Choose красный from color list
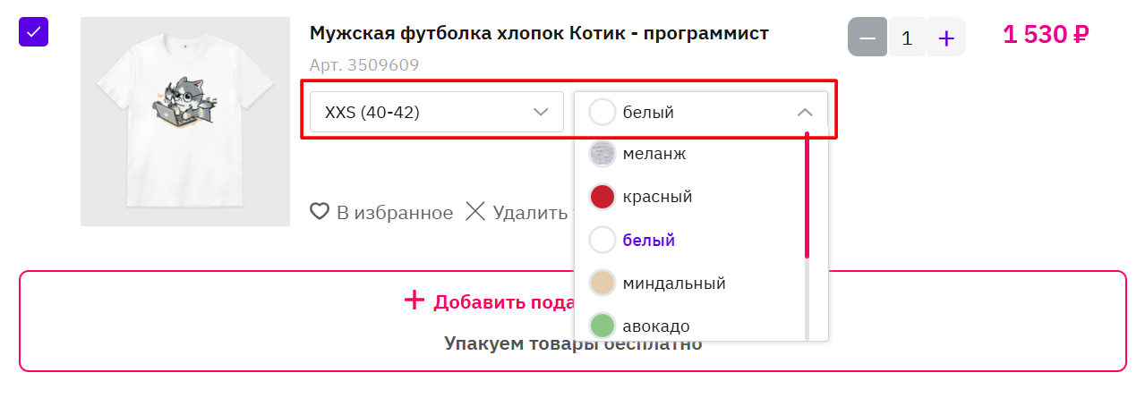Image resolution: width=1145 pixels, height=398 pixels. click(657, 197)
